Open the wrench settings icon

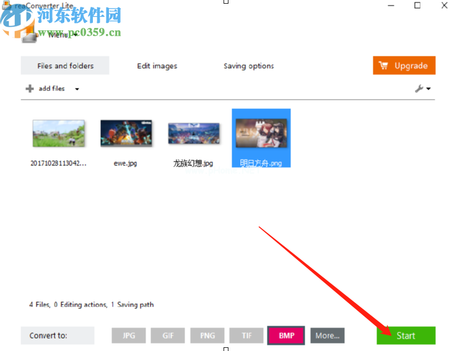(419, 89)
